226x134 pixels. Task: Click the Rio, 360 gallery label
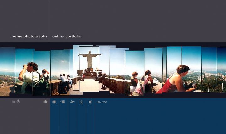[102, 102]
